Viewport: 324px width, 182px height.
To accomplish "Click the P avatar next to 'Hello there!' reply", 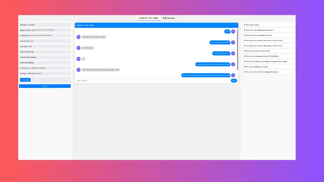I will 79,37.
